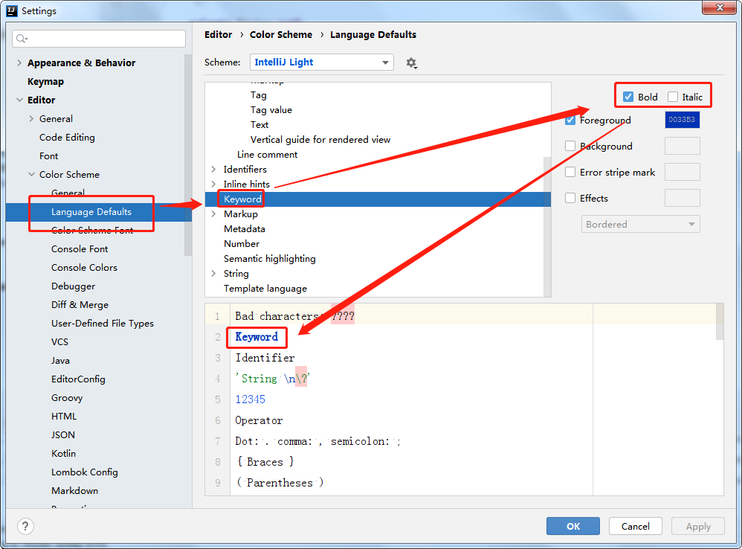Image resolution: width=742 pixels, height=549 pixels.
Task: Select the Tag value attribute
Action: [271, 110]
